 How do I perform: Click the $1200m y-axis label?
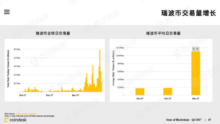120,48
